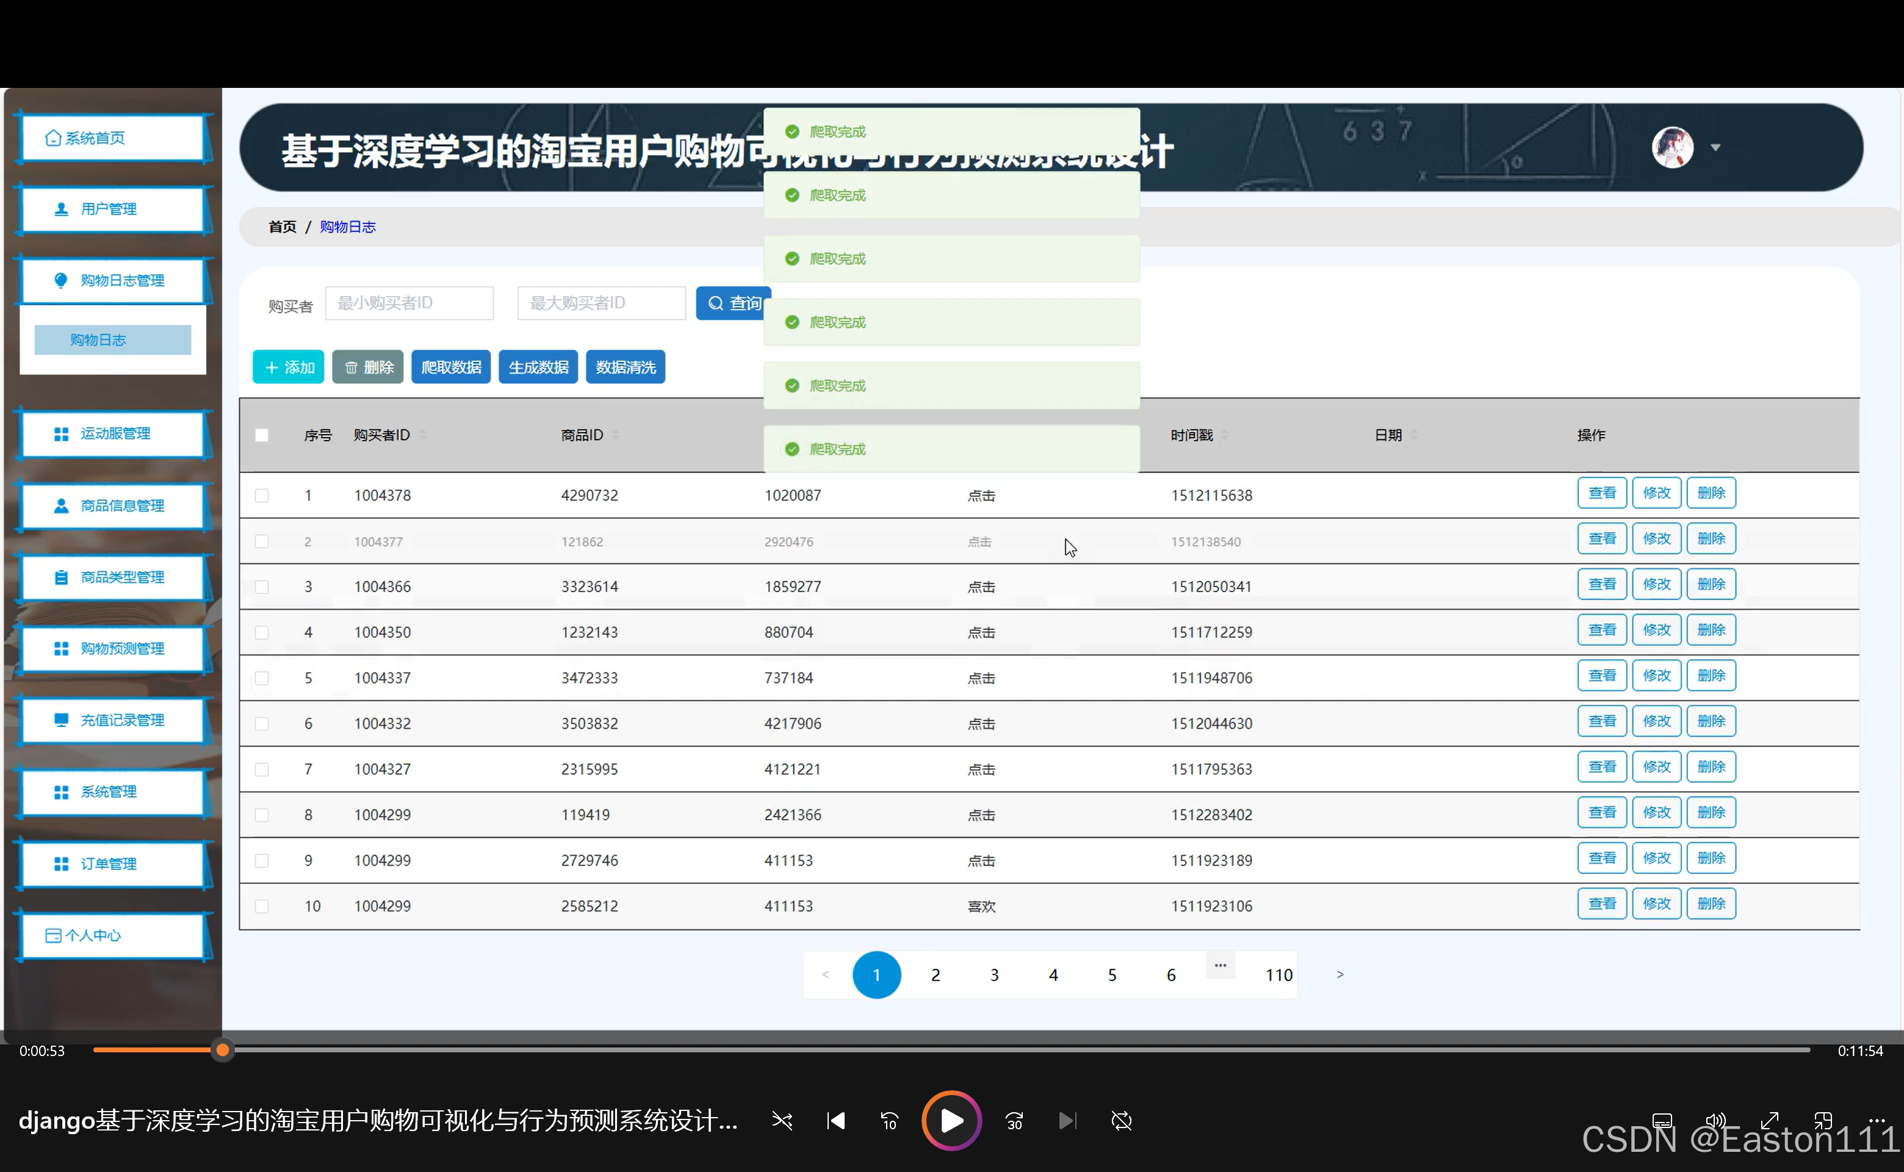The width and height of the screenshot is (1904, 1172).
Task: Skip forward 30 seconds
Action: pyautogui.click(x=1014, y=1121)
